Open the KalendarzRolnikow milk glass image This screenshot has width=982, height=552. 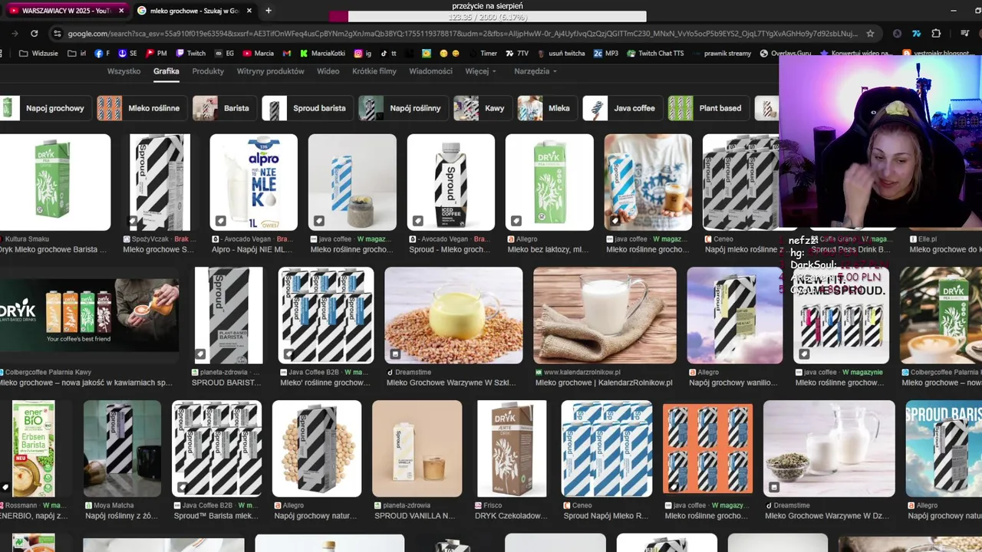point(605,315)
